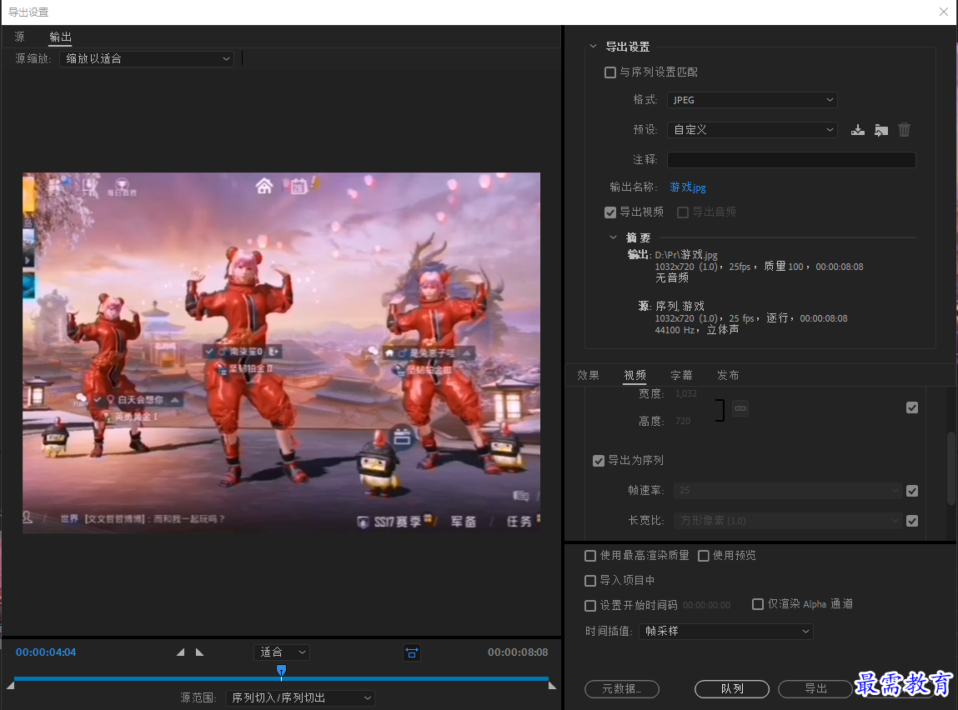This screenshot has width=958, height=710.
Task: Open the Source Scaling dropdown
Action: pos(147,58)
